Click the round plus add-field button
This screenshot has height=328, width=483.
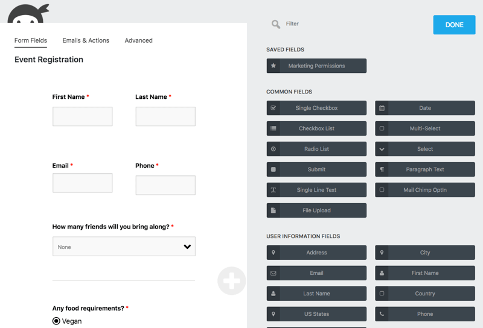pyautogui.click(x=232, y=280)
